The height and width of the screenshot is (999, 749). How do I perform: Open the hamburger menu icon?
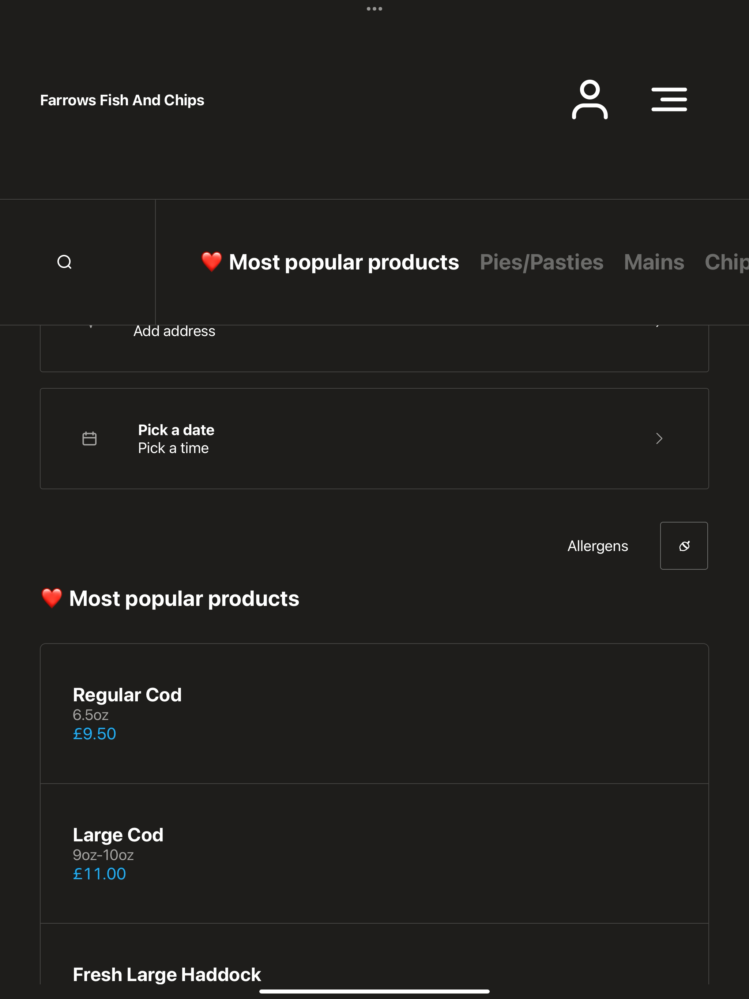(669, 99)
